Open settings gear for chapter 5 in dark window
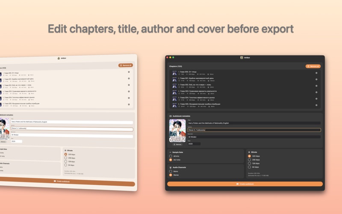The height and width of the screenshot is (214, 342). coord(316,99)
